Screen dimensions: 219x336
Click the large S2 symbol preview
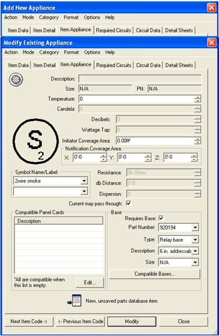coord(35,141)
